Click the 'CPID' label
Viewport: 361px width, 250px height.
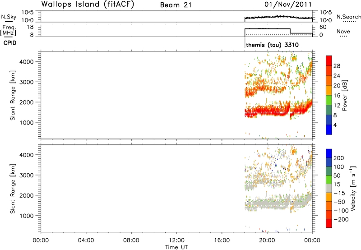[x=10, y=43]
